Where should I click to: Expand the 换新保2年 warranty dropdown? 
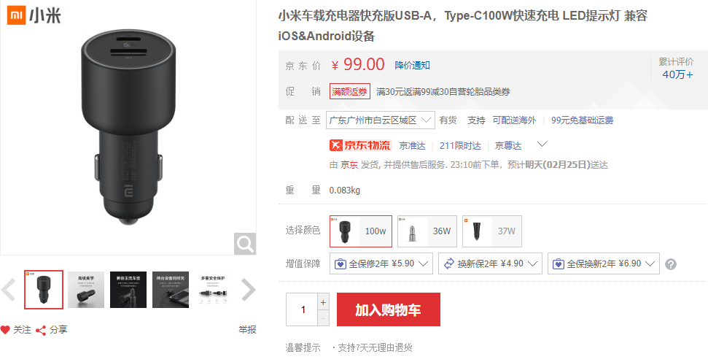[x=490, y=263]
